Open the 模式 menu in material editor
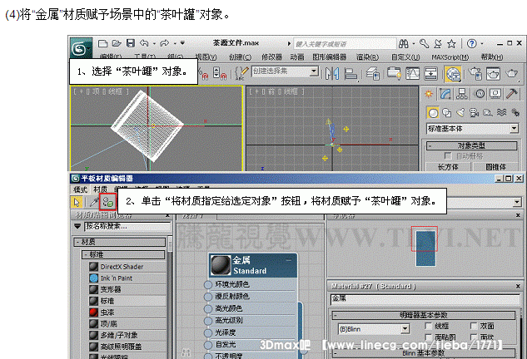 click(x=80, y=189)
